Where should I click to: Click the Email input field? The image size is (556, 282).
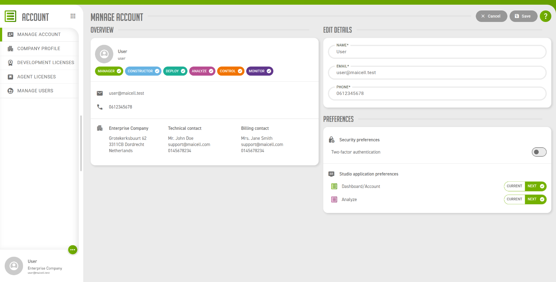tap(437, 73)
